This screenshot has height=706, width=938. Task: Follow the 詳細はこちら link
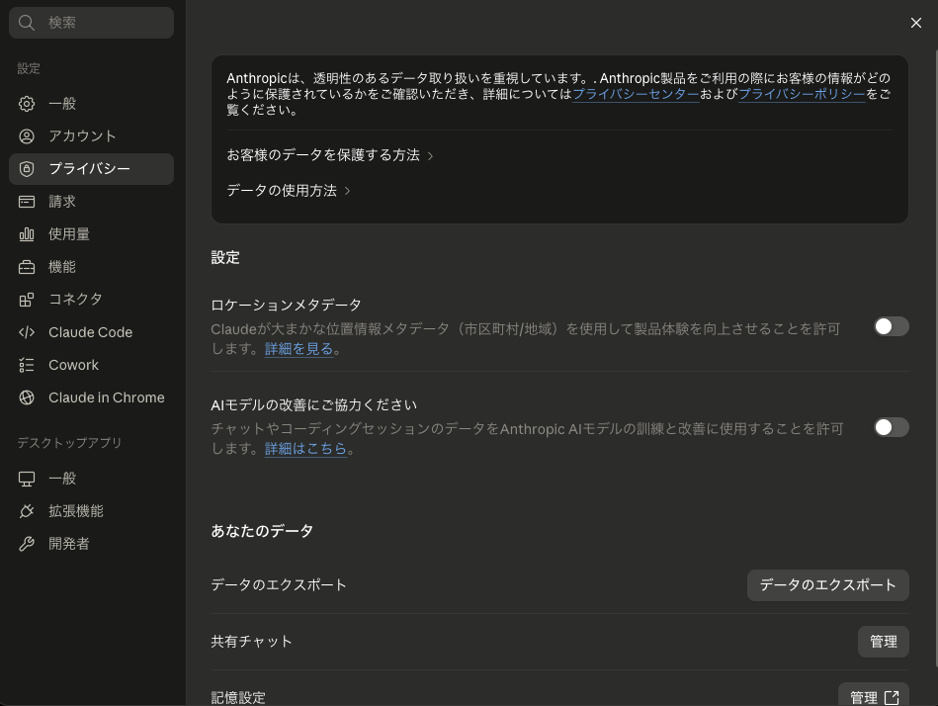(305, 449)
